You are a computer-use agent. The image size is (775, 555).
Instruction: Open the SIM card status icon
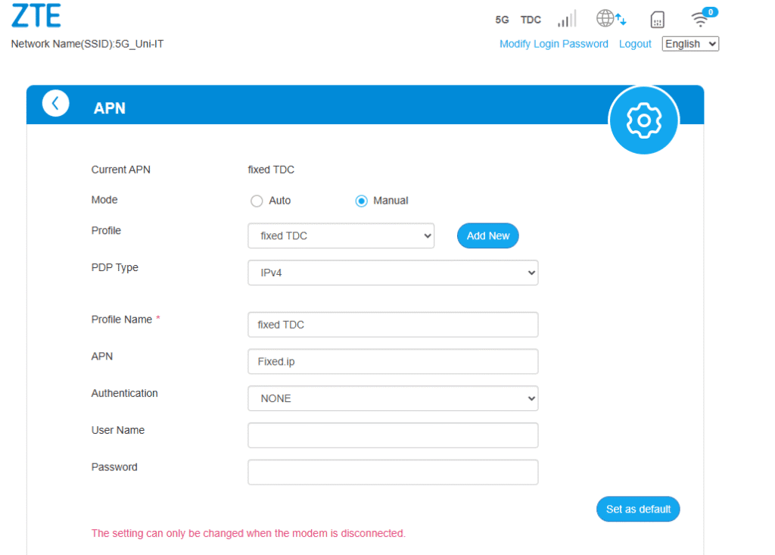[x=657, y=20]
